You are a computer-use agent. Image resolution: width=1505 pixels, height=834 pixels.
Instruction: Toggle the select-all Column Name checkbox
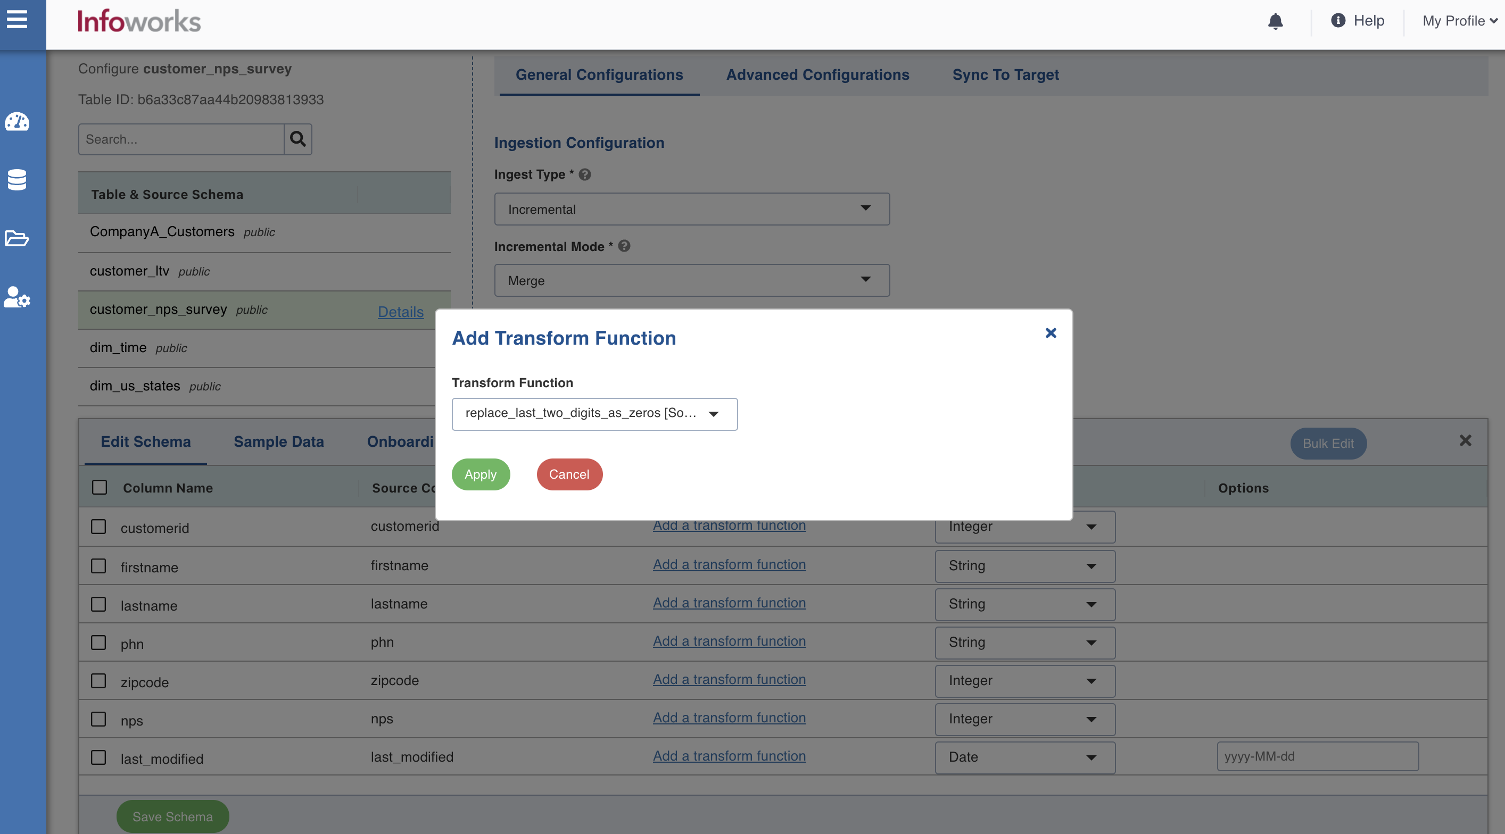point(100,487)
